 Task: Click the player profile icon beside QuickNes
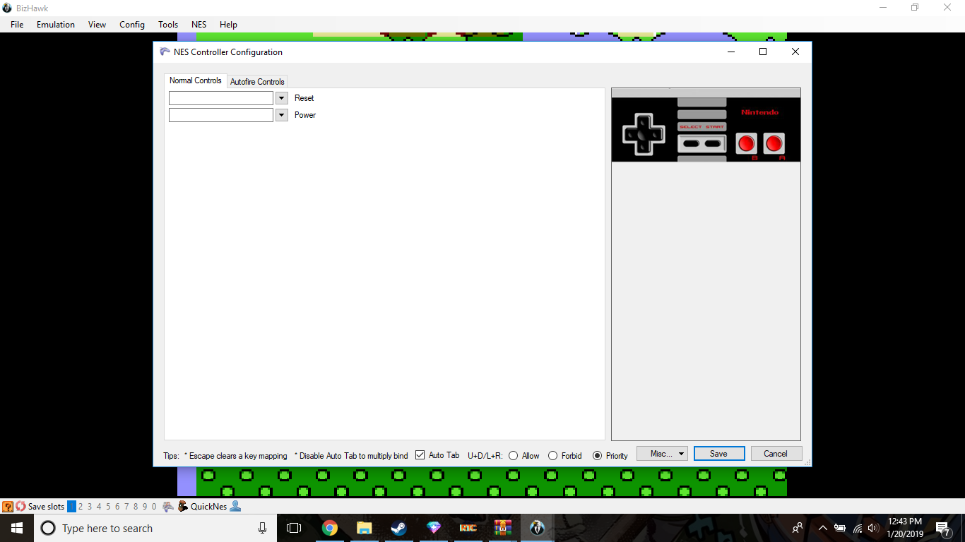235,506
